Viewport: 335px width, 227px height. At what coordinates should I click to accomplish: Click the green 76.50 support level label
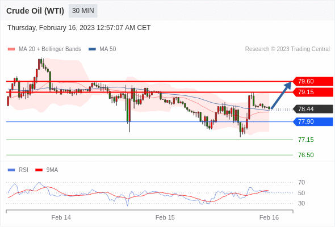coord(306,155)
